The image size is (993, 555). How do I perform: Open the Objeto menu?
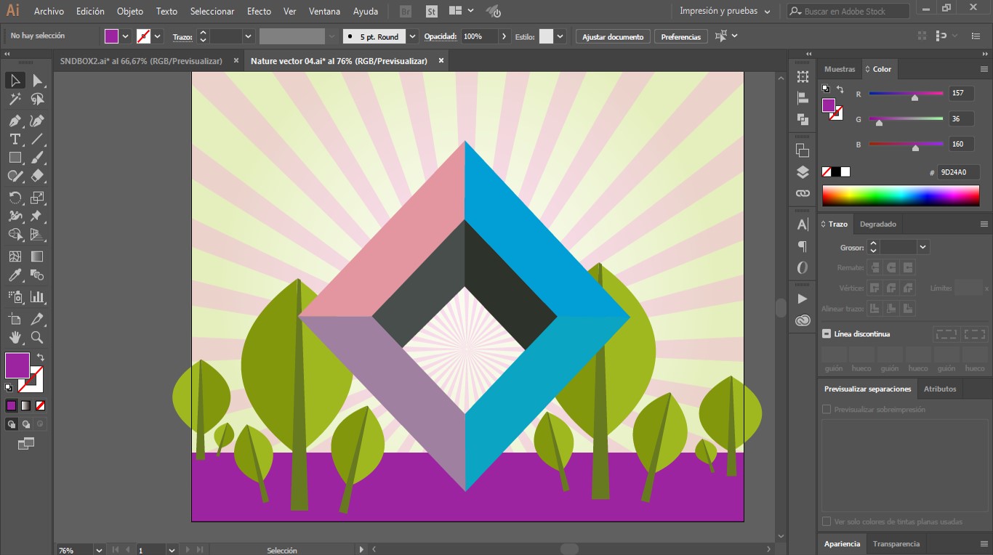(x=130, y=11)
